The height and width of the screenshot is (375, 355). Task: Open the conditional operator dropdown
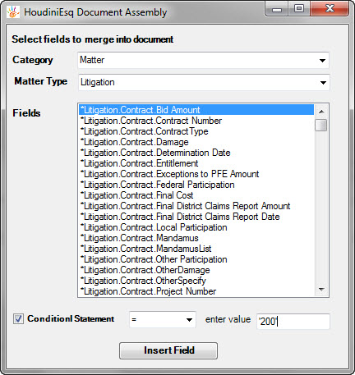coord(163,319)
